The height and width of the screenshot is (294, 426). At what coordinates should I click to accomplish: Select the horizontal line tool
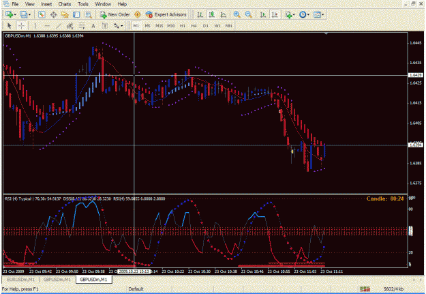coord(47,26)
